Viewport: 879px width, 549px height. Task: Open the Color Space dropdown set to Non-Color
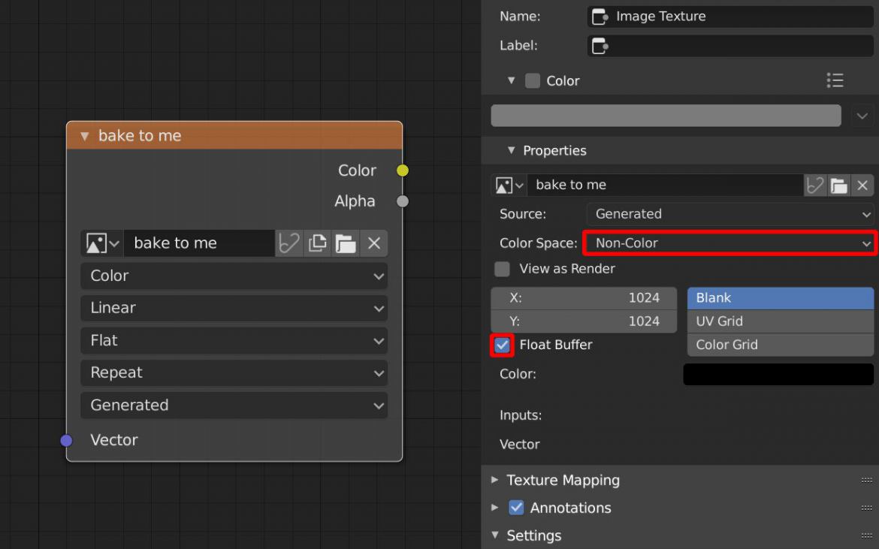(729, 243)
